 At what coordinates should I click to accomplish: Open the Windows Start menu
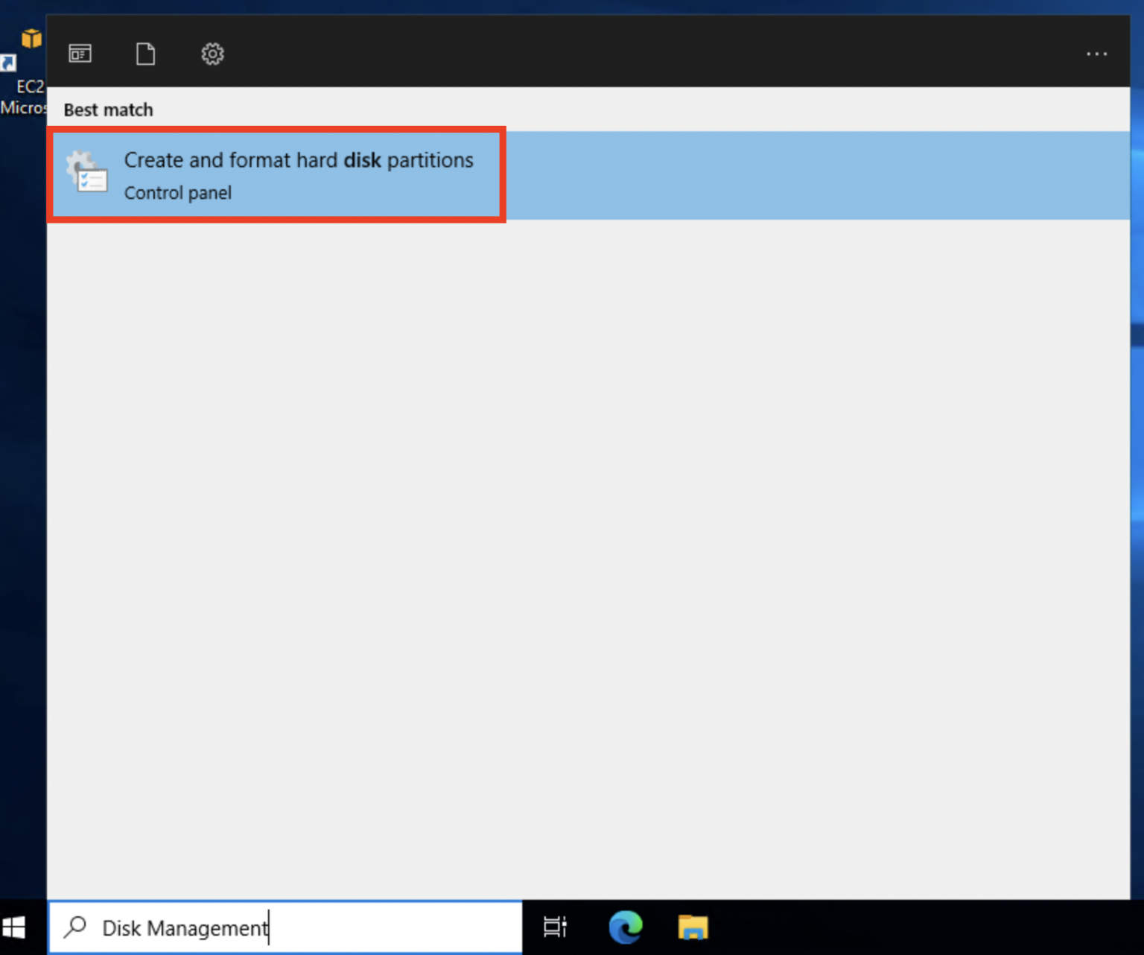click(x=15, y=927)
